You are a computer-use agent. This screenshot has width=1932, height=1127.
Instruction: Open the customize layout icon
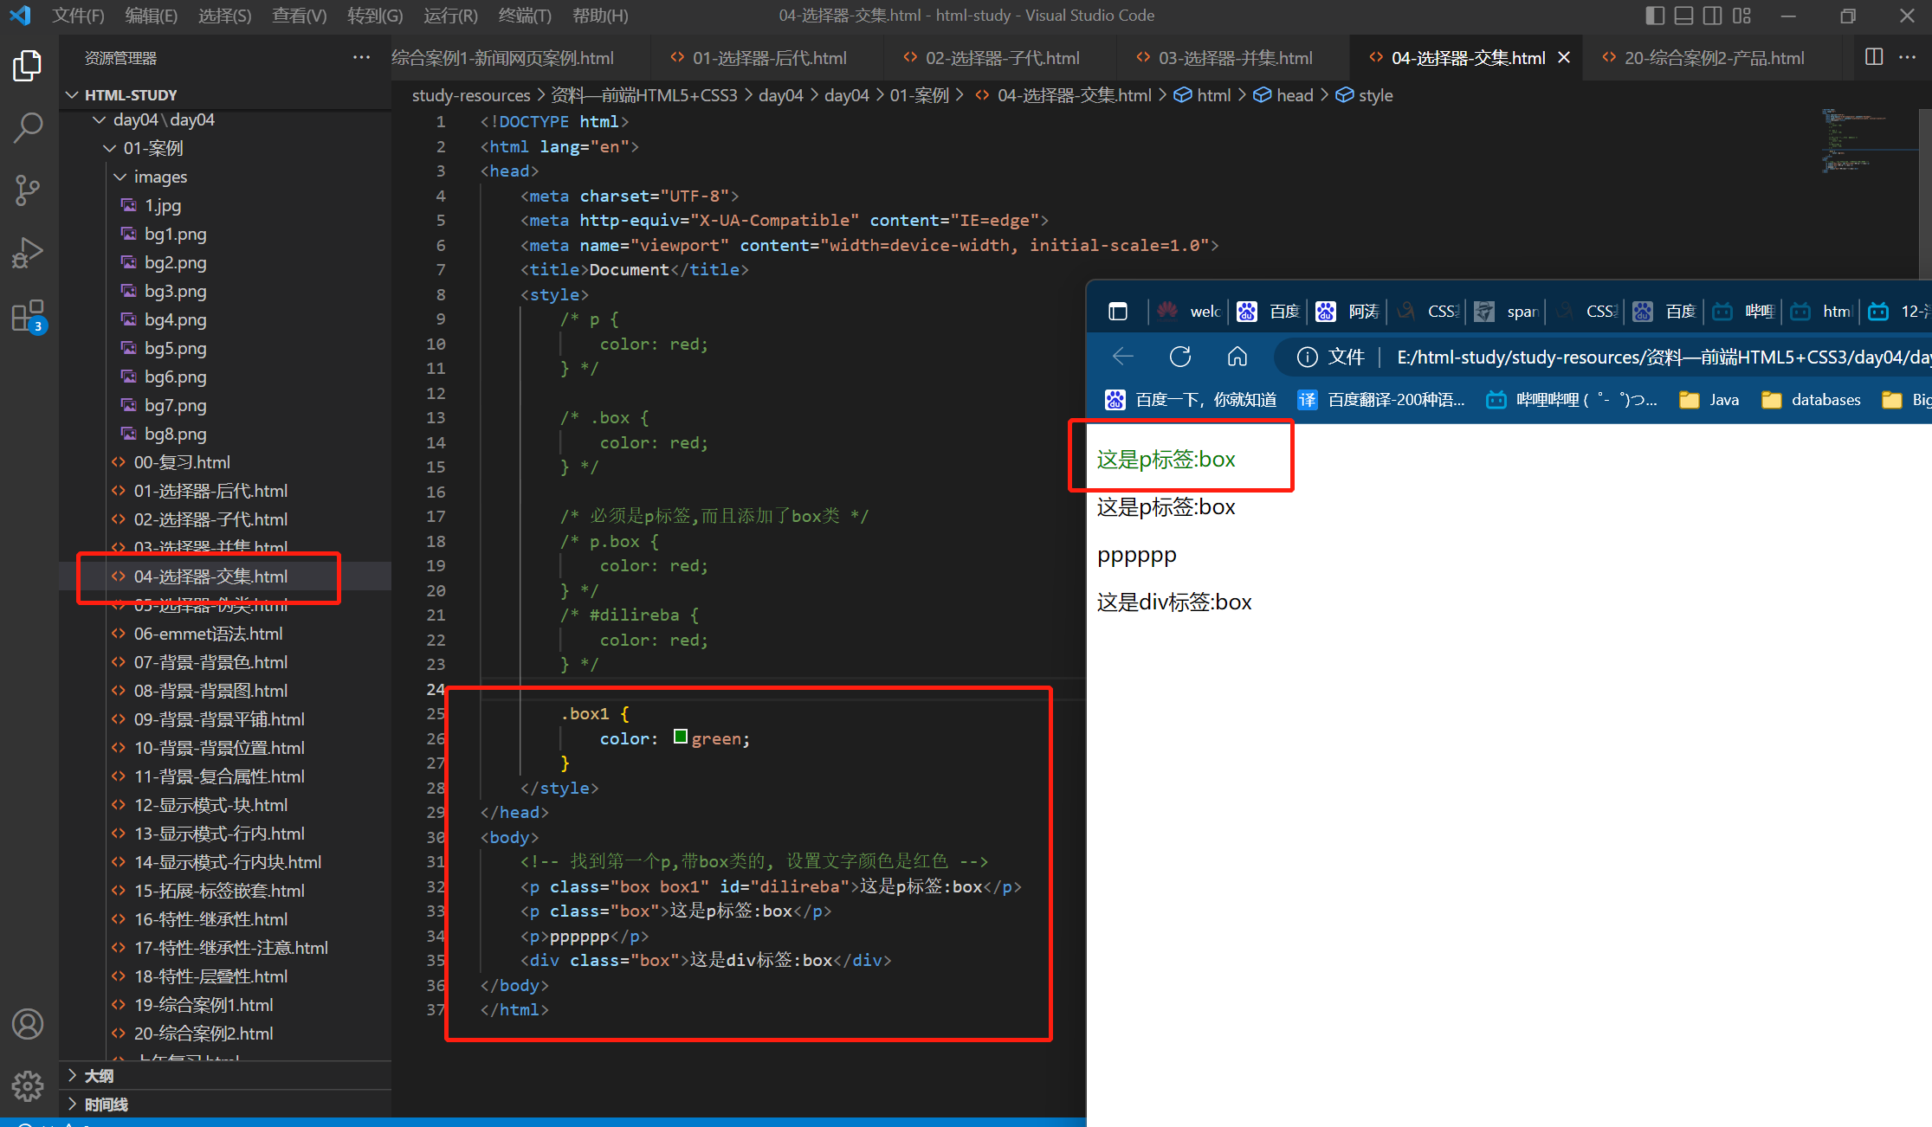[x=1741, y=16]
